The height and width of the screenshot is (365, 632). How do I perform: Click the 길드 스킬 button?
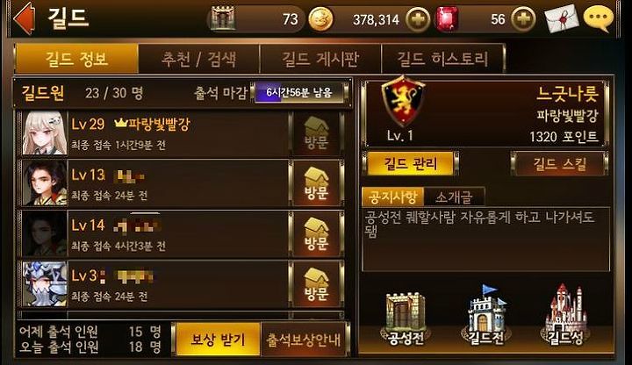coord(559,163)
